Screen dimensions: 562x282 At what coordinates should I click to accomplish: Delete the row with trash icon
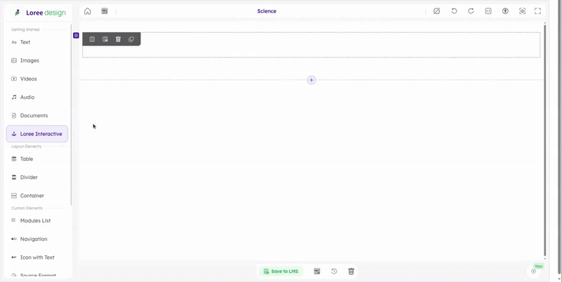pyautogui.click(x=118, y=39)
